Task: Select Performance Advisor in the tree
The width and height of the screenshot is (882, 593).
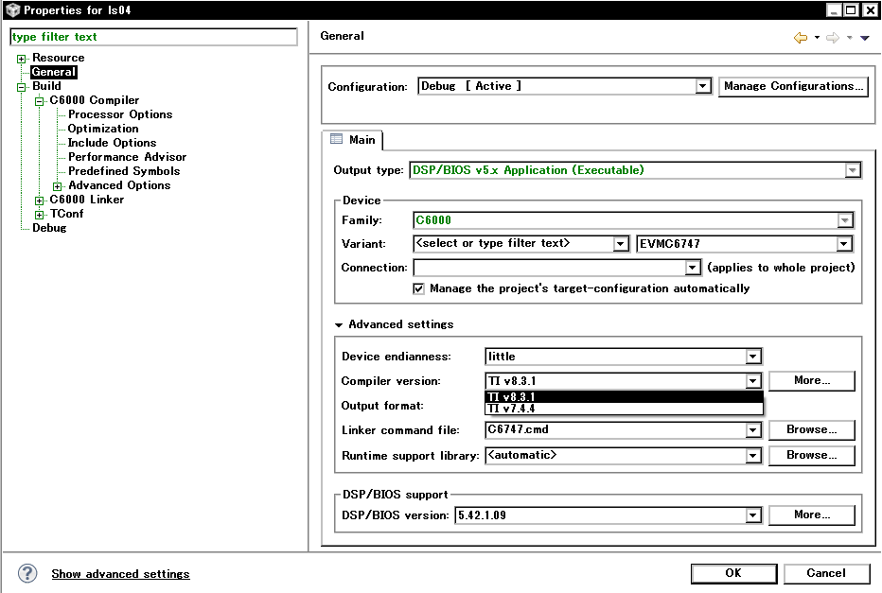Action: tap(127, 157)
